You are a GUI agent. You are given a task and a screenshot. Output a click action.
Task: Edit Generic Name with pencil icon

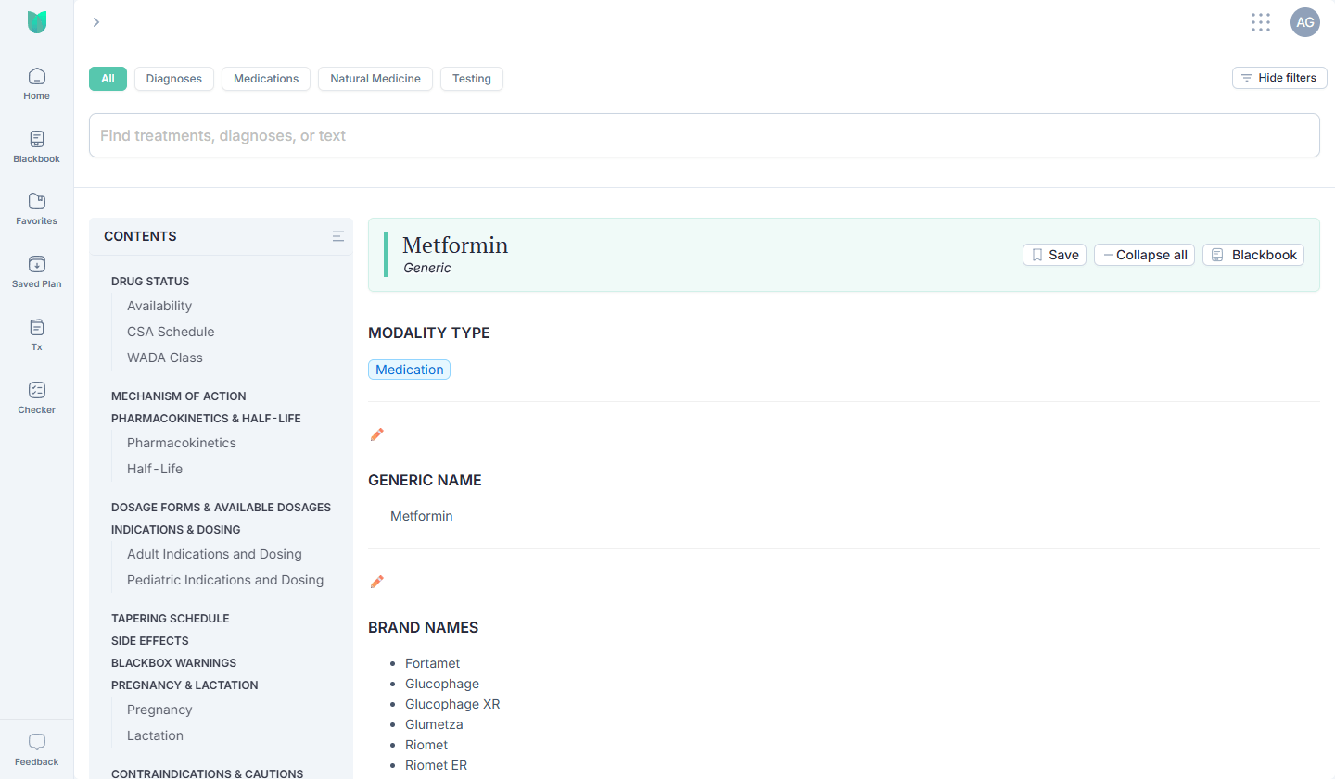click(377, 434)
